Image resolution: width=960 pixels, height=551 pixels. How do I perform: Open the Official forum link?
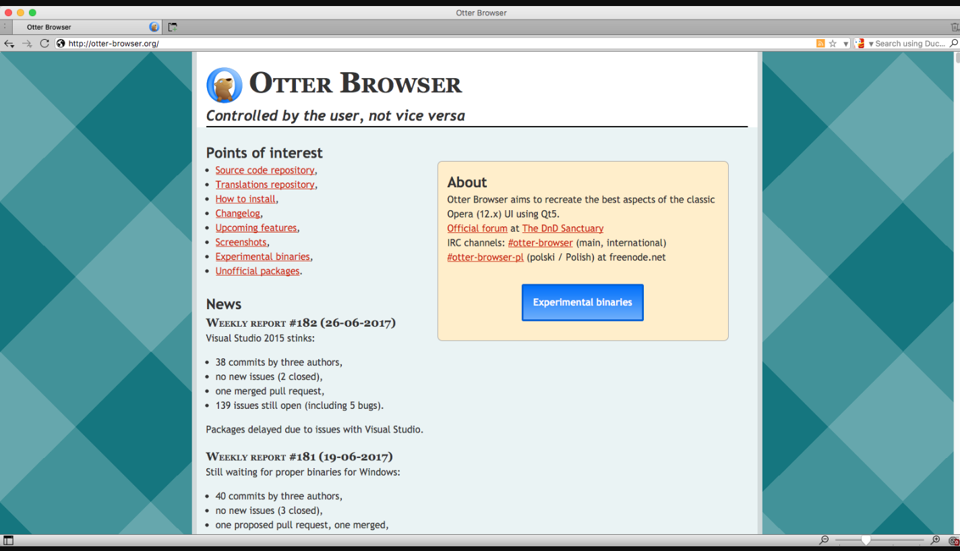477,228
